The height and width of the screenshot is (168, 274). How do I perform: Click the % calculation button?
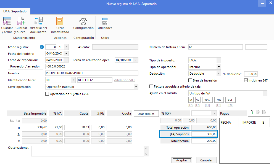click(198, 100)
